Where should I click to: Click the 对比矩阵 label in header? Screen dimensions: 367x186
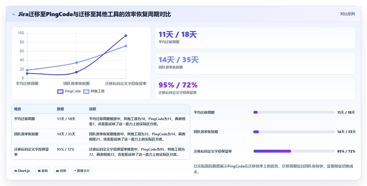pyautogui.click(x=347, y=14)
